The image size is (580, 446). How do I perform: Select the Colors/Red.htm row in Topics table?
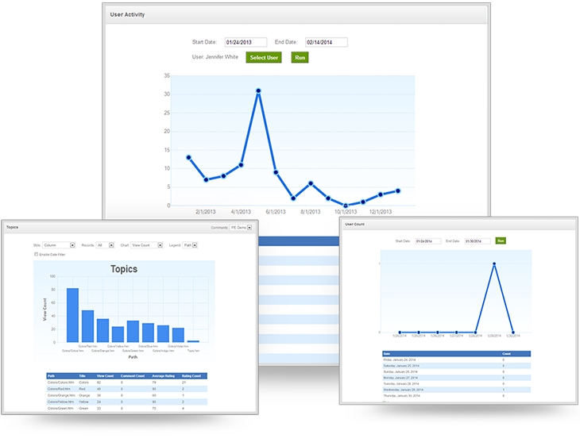[x=127, y=389]
